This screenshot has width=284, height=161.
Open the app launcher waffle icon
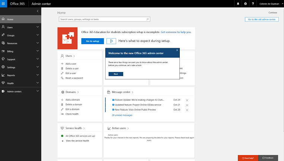(x=3, y=3)
